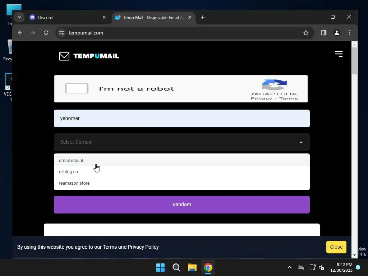Open Windows taskbar Search
368x276 pixels.
point(176,267)
